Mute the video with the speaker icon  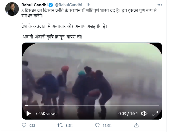click(x=144, y=113)
